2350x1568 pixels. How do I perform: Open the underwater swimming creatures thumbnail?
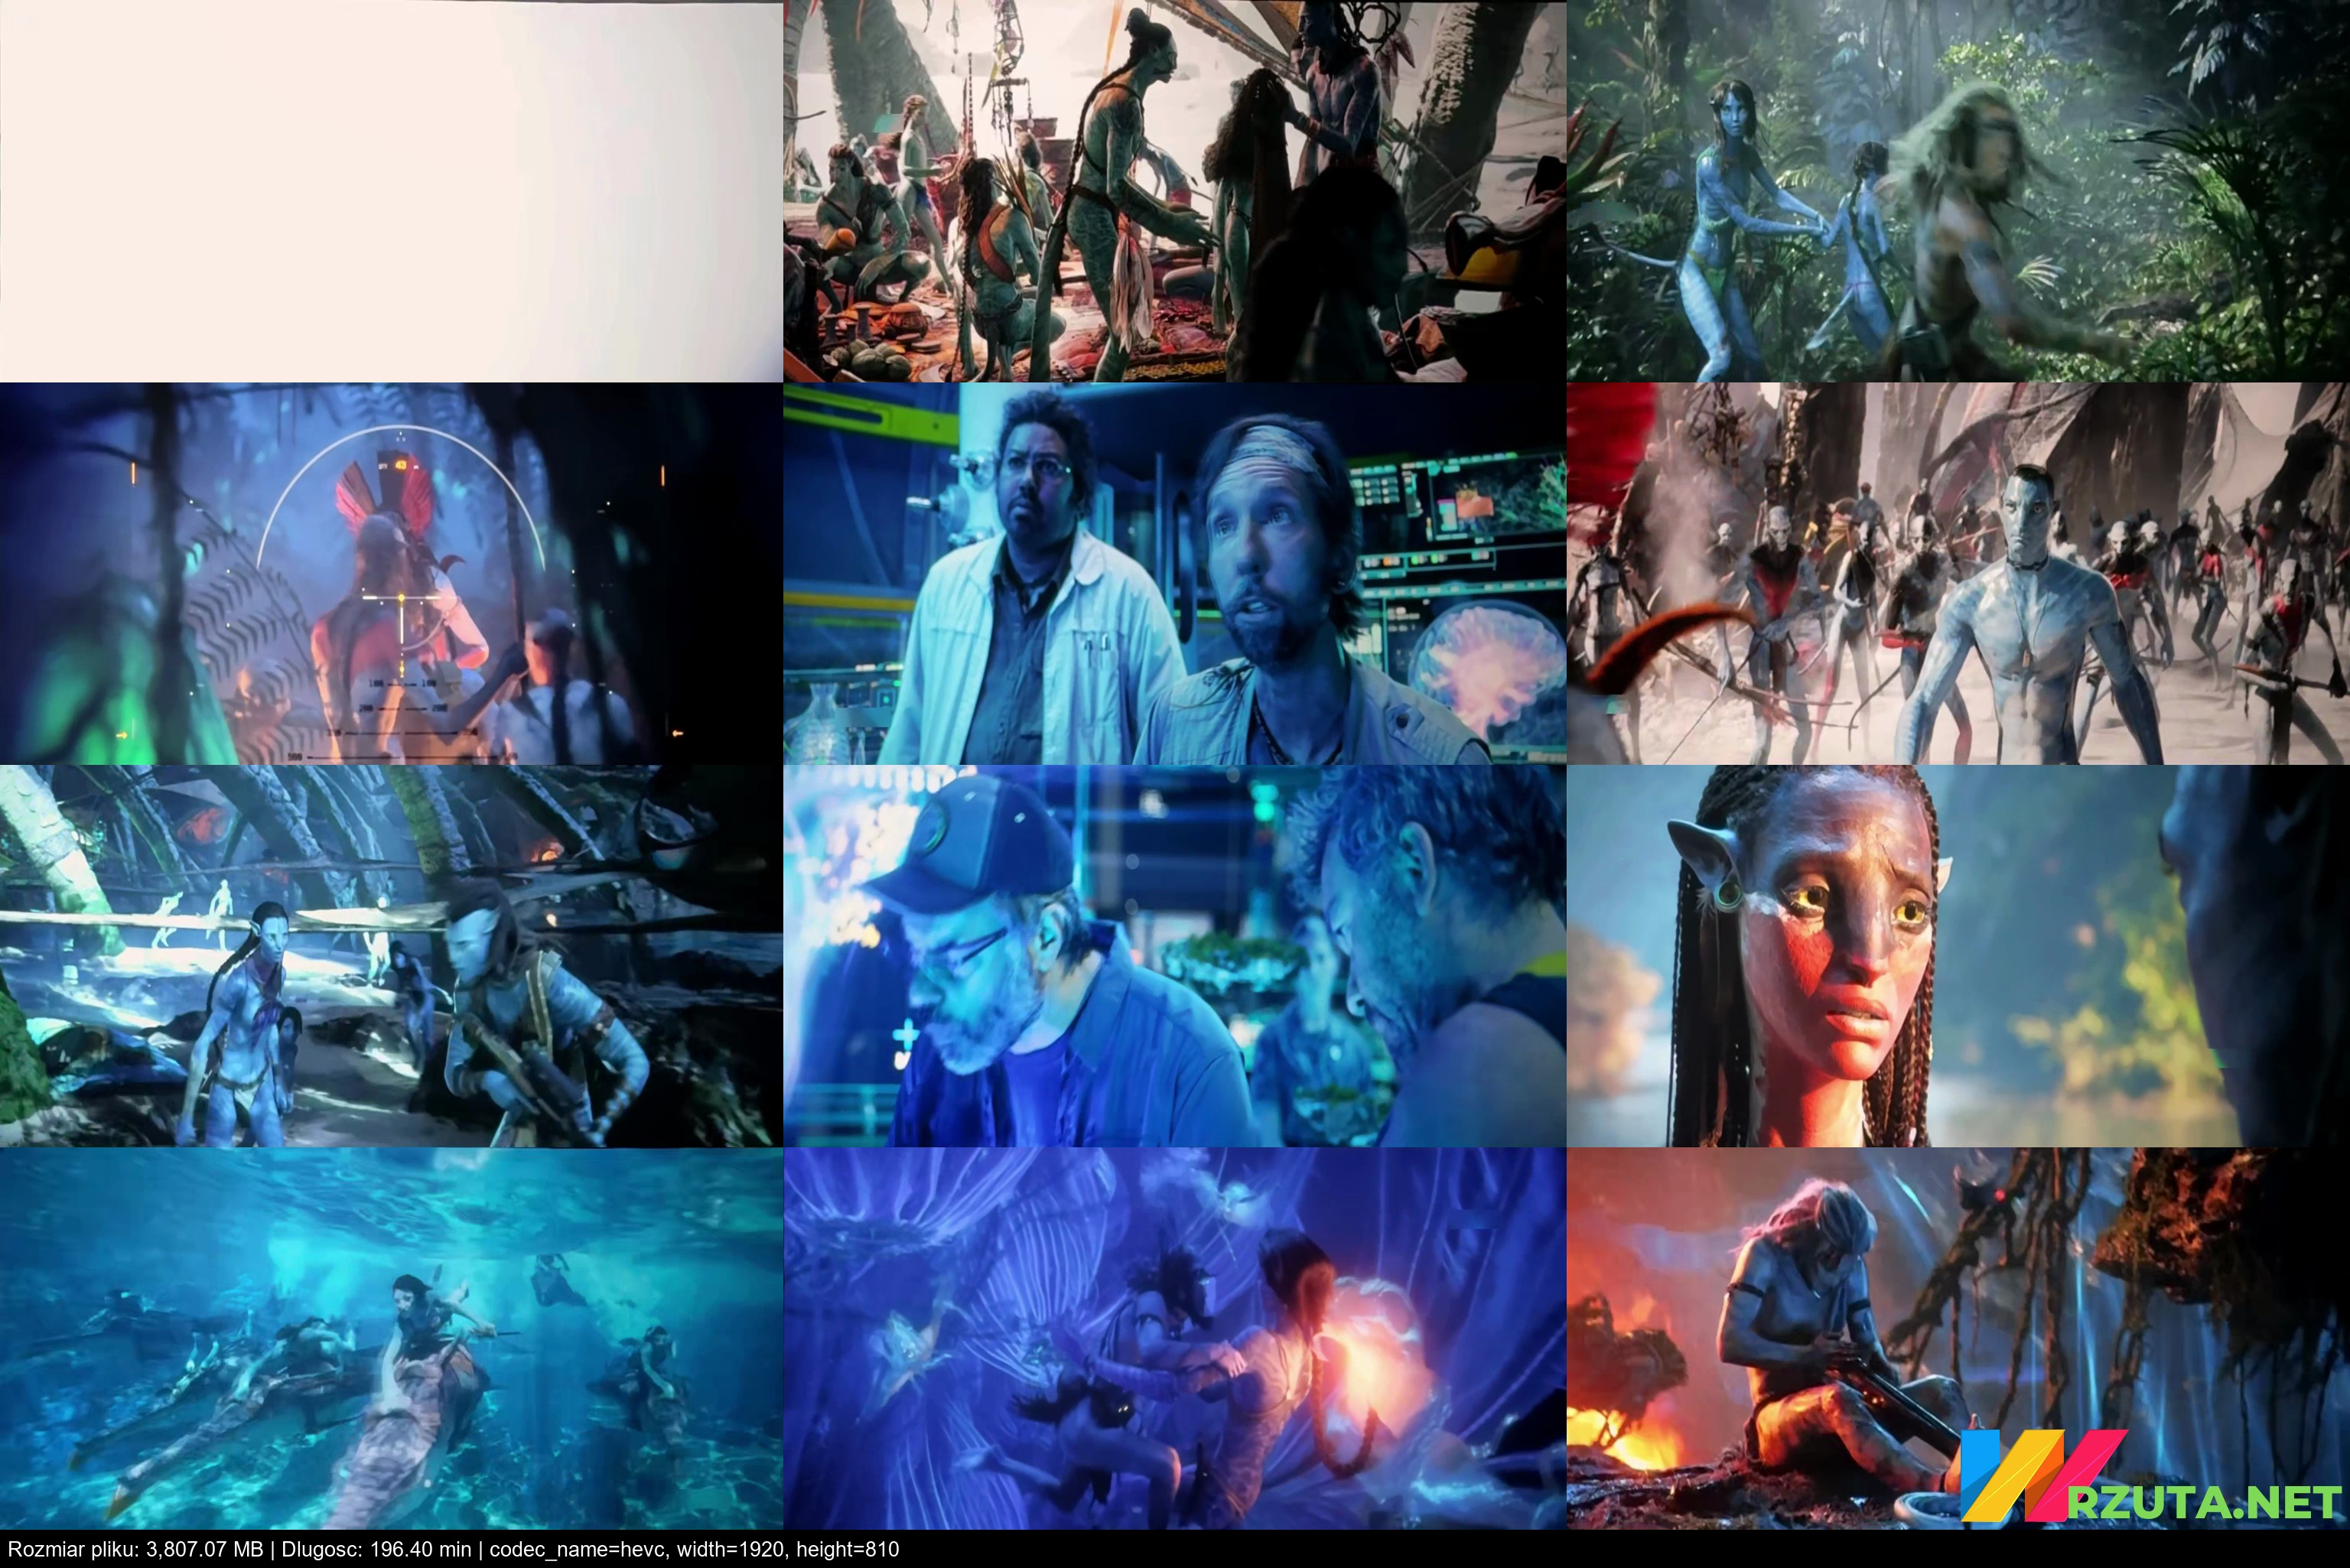pos(390,1338)
